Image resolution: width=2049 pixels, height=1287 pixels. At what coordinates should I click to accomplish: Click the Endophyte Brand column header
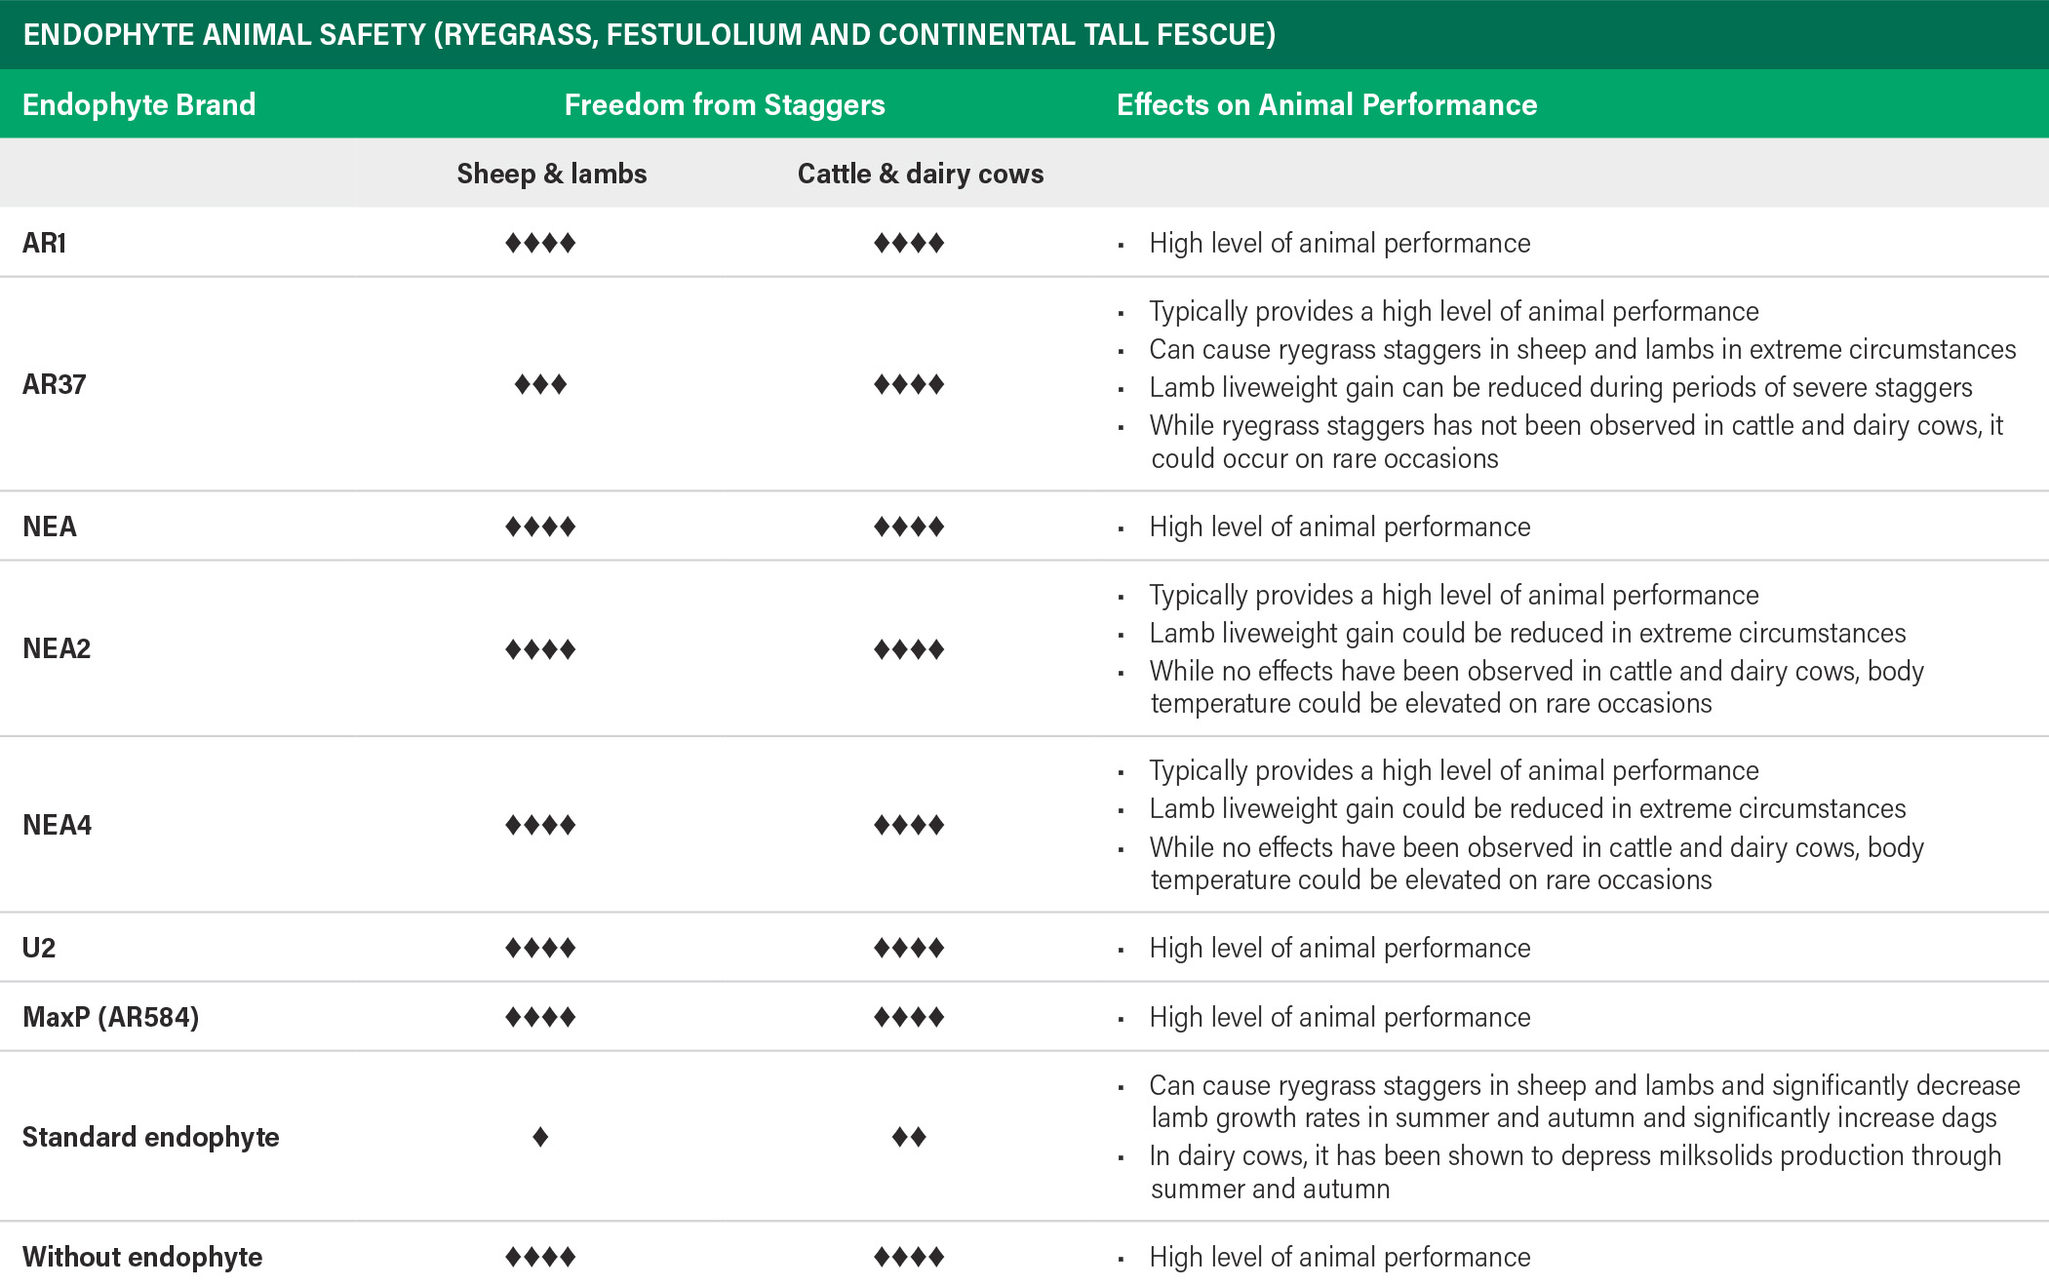pyautogui.click(x=138, y=104)
